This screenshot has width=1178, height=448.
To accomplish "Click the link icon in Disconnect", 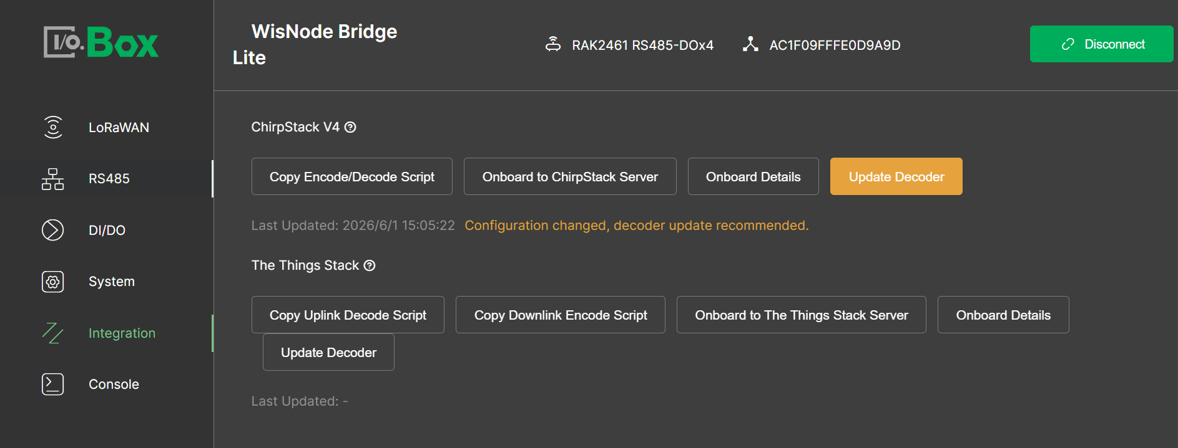I will click(x=1068, y=44).
